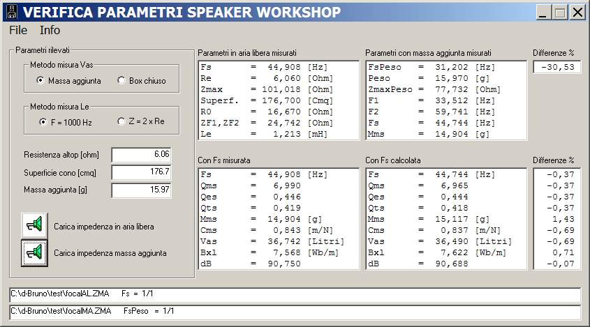Click the ZmaxPeso = 77,732 Ohm row
This screenshot has width=590, height=327.
[x=446, y=89]
